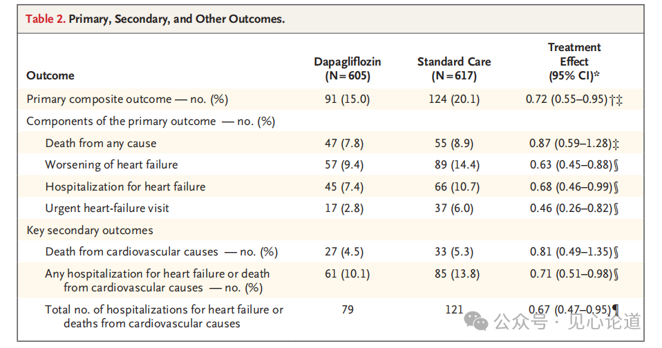Screen dimensions: 662x348
Task: Click the value "91 (15.0)"
Action: (347, 99)
